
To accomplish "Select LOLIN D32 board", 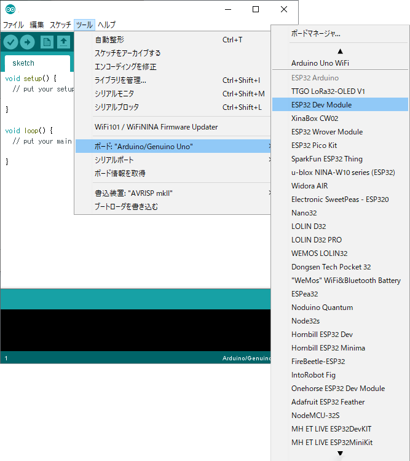I will (x=340, y=227).
